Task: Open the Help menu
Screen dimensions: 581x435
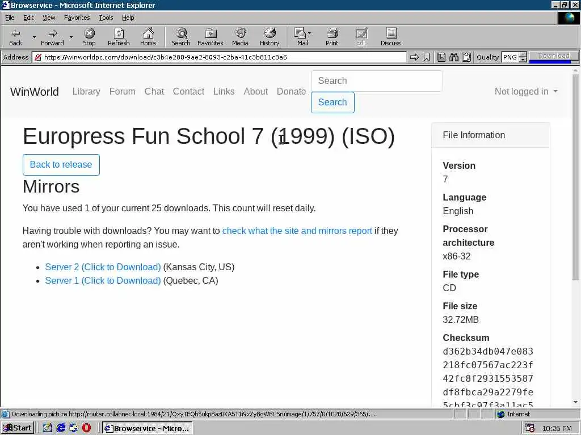Action: pyautogui.click(x=128, y=18)
